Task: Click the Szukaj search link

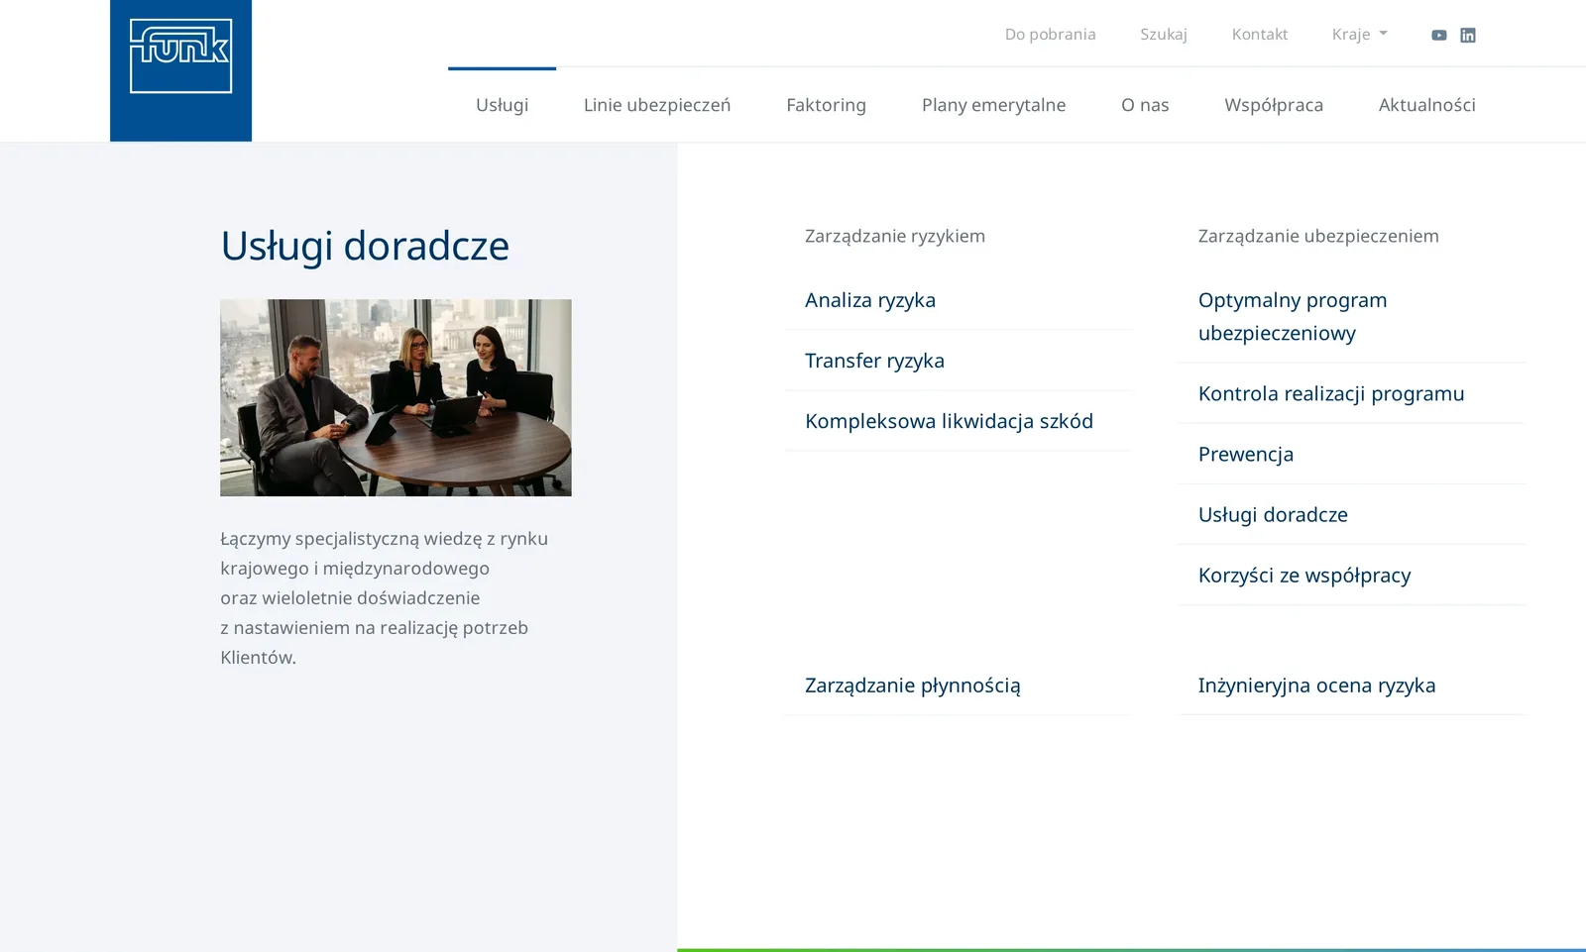Action: click(1164, 34)
